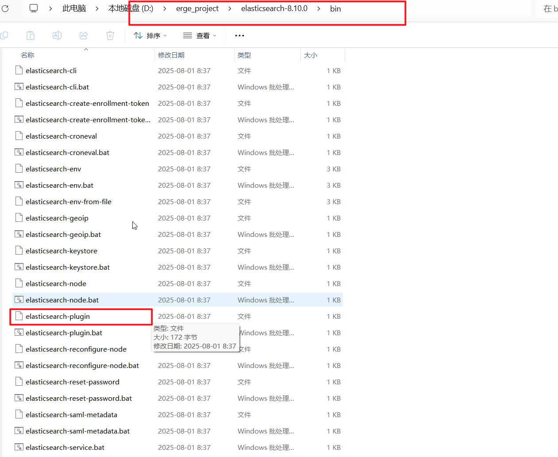Click the elasticsearch-reconfigure-node.bat file icon
The height and width of the screenshot is (457, 558).
19,365
